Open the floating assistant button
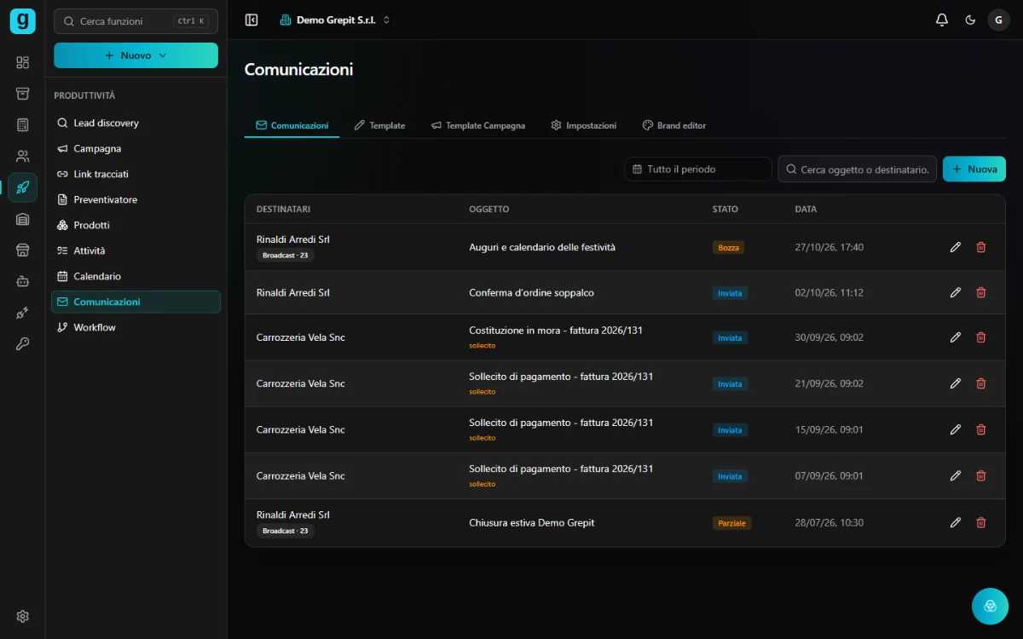This screenshot has width=1023, height=639. click(x=990, y=606)
